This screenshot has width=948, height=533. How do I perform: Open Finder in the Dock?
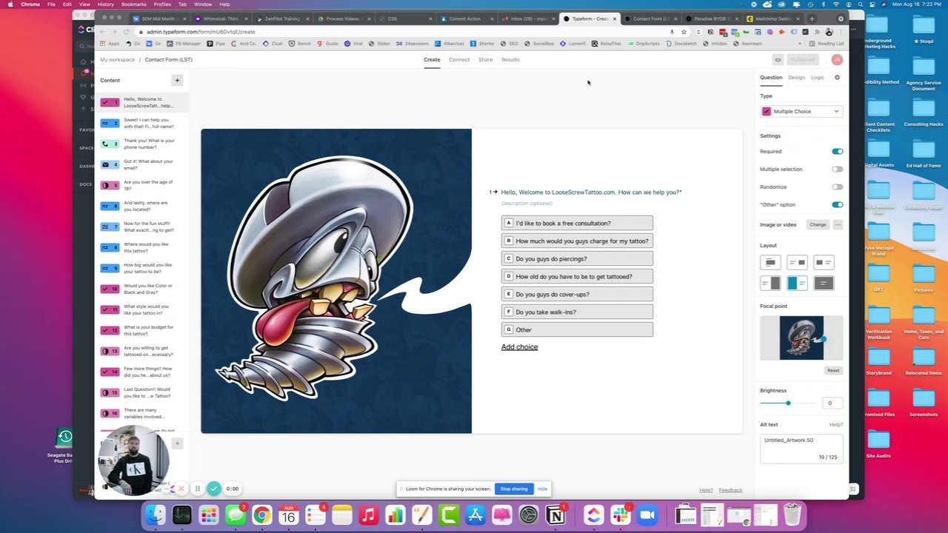156,514
